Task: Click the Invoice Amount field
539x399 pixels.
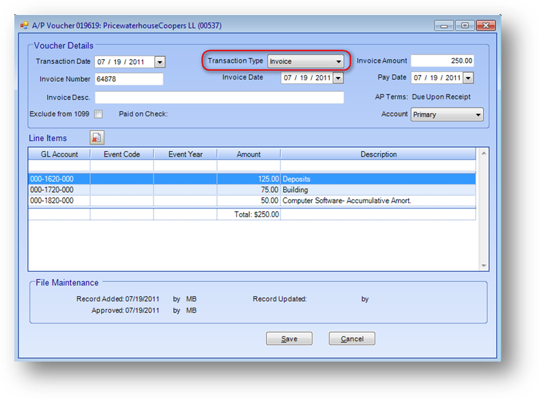Action: pyautogui.click(x=442, y=61)
